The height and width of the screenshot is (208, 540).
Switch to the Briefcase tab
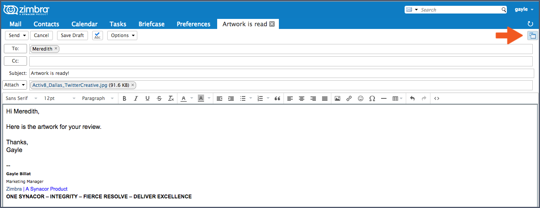[x=152, y=24]
